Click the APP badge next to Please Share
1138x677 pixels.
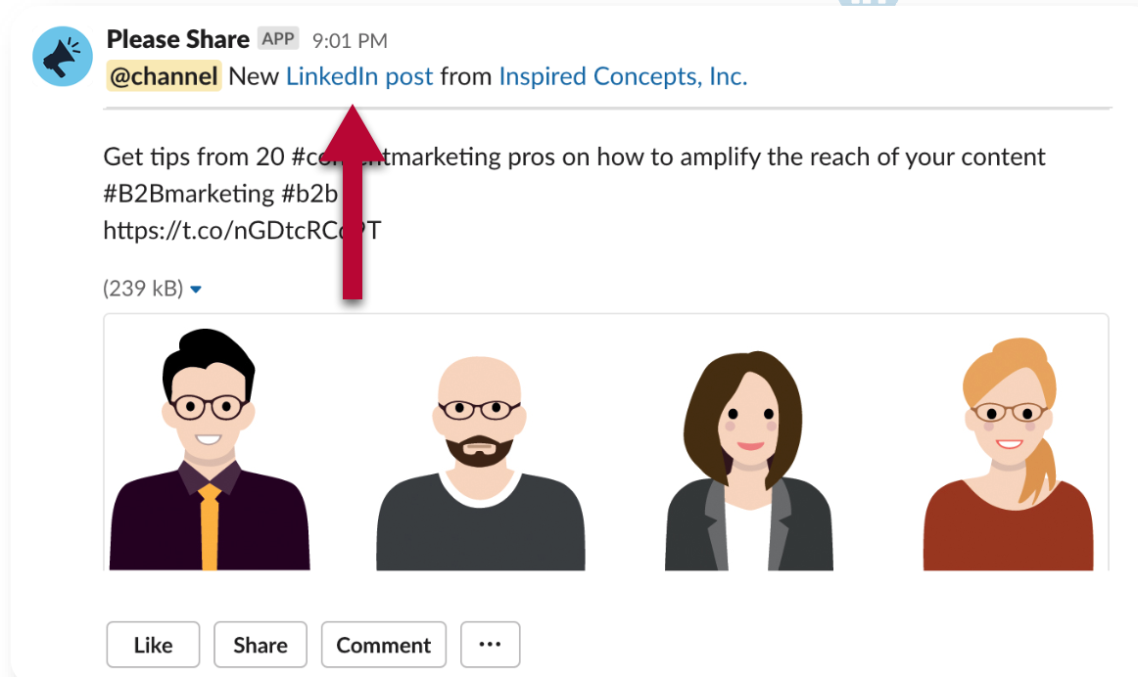pyautogui.click(x=278, y=38)
